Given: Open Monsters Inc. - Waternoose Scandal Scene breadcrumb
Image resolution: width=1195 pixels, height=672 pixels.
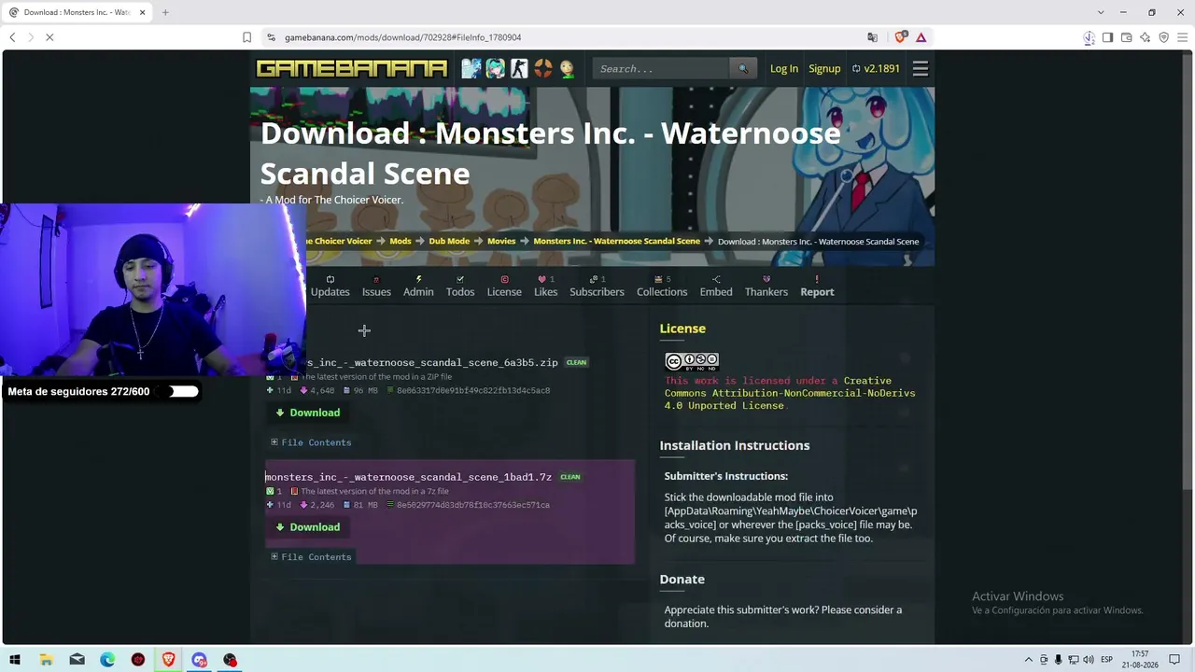Looking at the screenshot, I should [616, 241].
